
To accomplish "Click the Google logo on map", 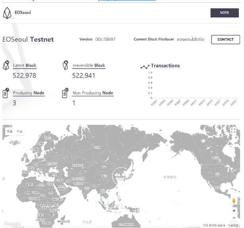I will click(x=12, y=224).
